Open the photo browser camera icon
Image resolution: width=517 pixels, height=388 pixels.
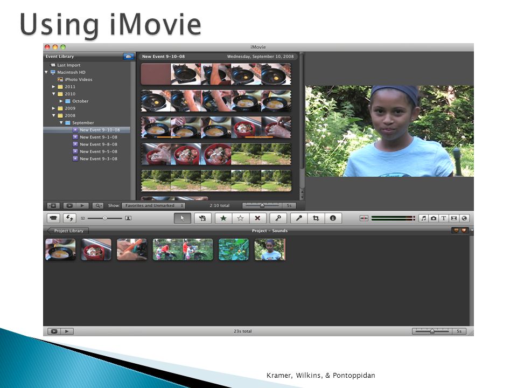tap(434, 218)
